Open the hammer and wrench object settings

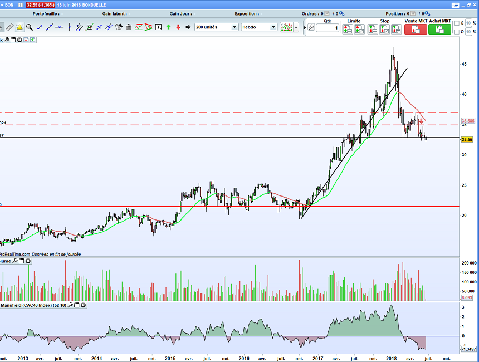pyautogui.click(x=119, y=27)
